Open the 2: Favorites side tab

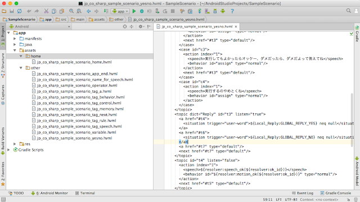point(3,173)
